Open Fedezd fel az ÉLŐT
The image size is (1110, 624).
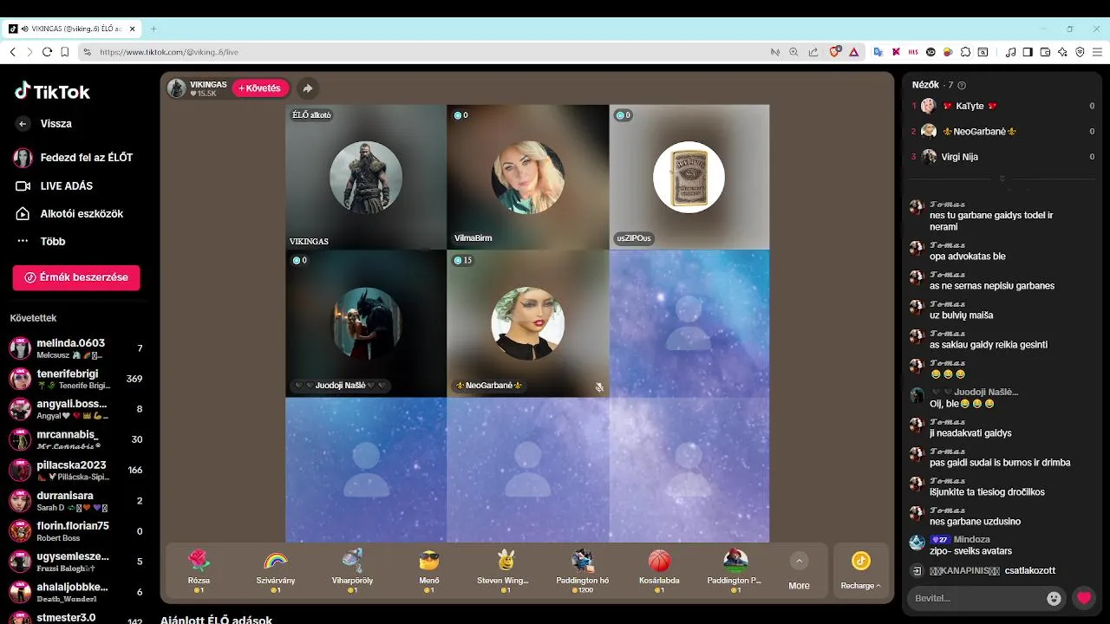tap(74, 158)
